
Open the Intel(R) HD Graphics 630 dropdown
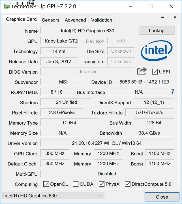click(53, 195)
